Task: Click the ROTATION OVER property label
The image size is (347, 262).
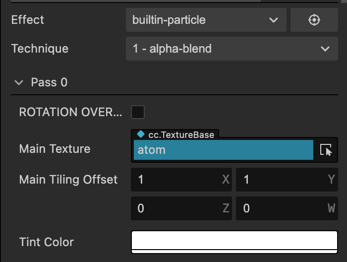Action: 70,112
